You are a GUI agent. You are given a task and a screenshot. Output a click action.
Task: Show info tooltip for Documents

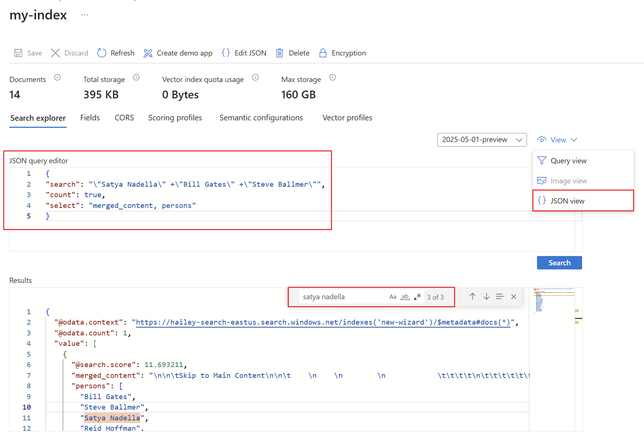[57, 78]
